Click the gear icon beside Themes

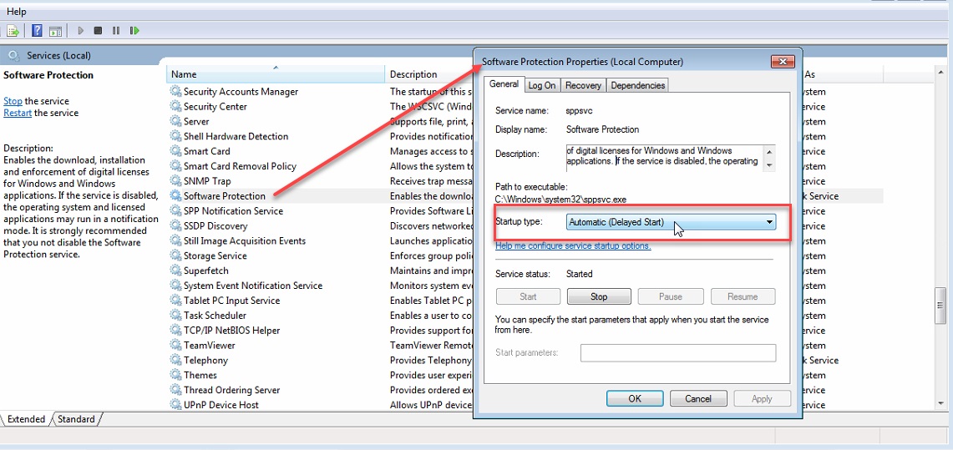(175, 375)
